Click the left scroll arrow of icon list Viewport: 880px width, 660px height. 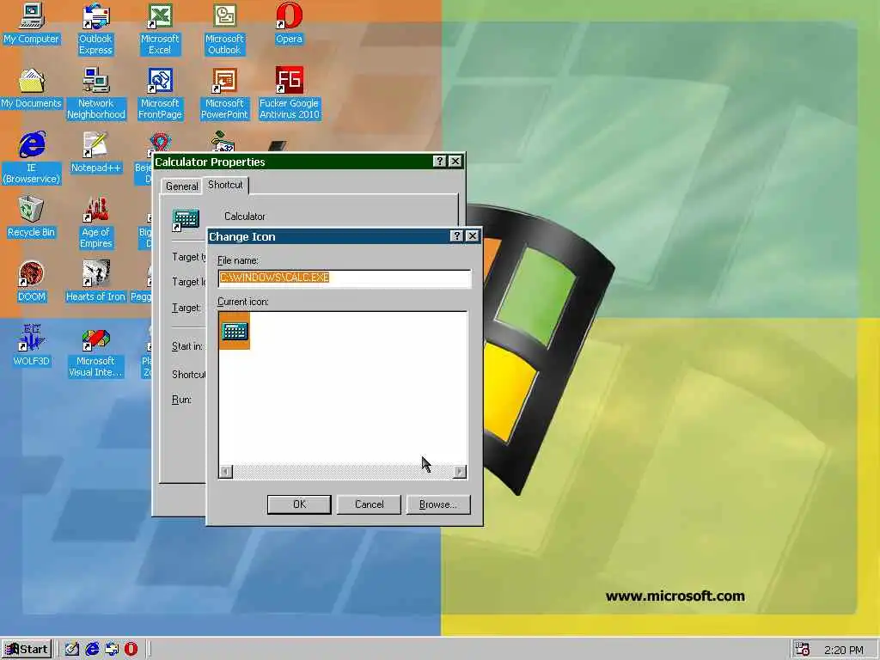click(226, 472)
